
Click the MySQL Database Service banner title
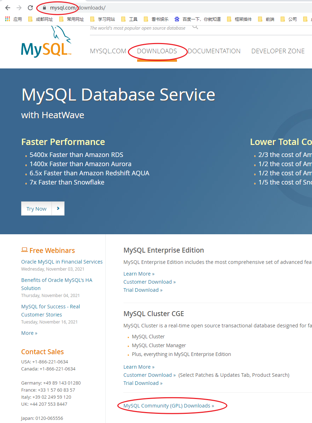point(118,95)
